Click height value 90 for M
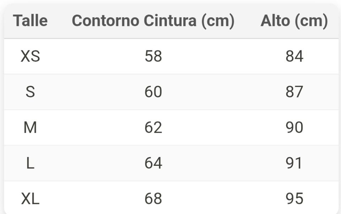 (294, 128)
